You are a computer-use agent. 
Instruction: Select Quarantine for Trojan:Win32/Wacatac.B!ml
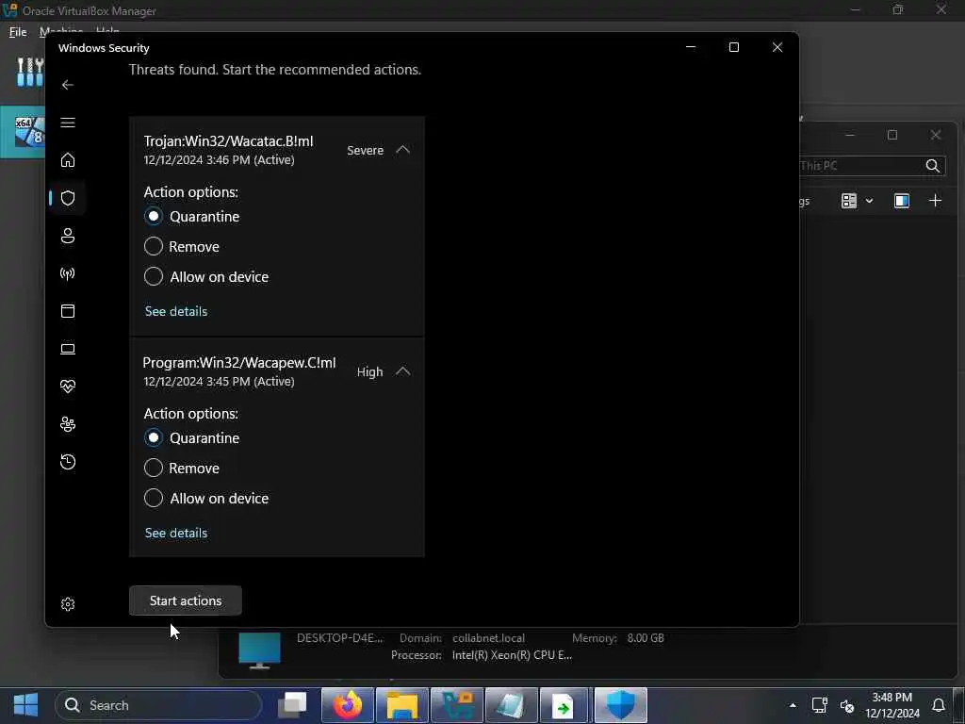click(154, 216)
